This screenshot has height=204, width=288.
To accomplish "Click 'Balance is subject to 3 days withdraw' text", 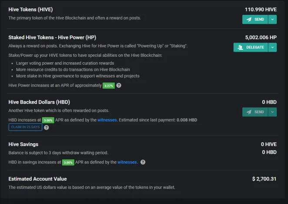I will tap(58, 153).
